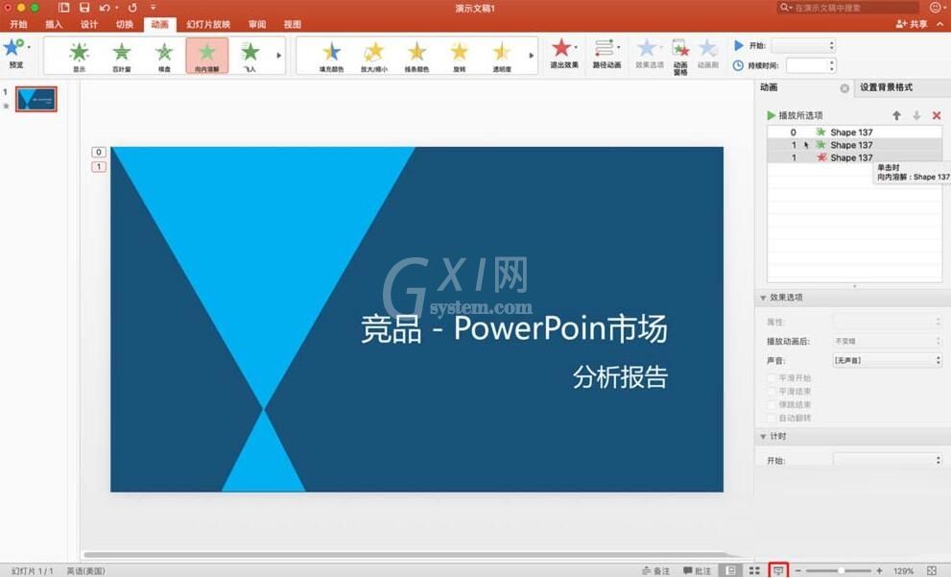Open the 审阅 ribbon tab
Image resolution: width=951 pixels, height=578 pixels.
pyautogui.click(x=257, y=24)
